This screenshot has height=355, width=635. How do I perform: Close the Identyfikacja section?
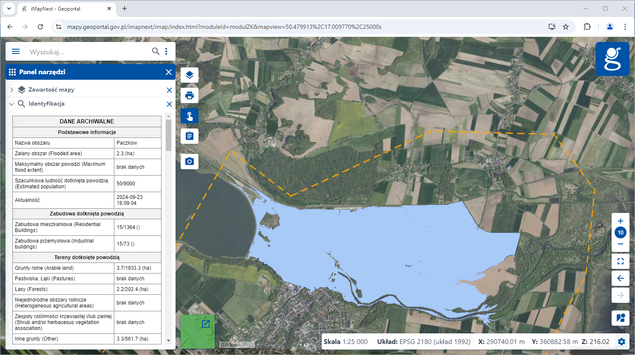point(169,104)
